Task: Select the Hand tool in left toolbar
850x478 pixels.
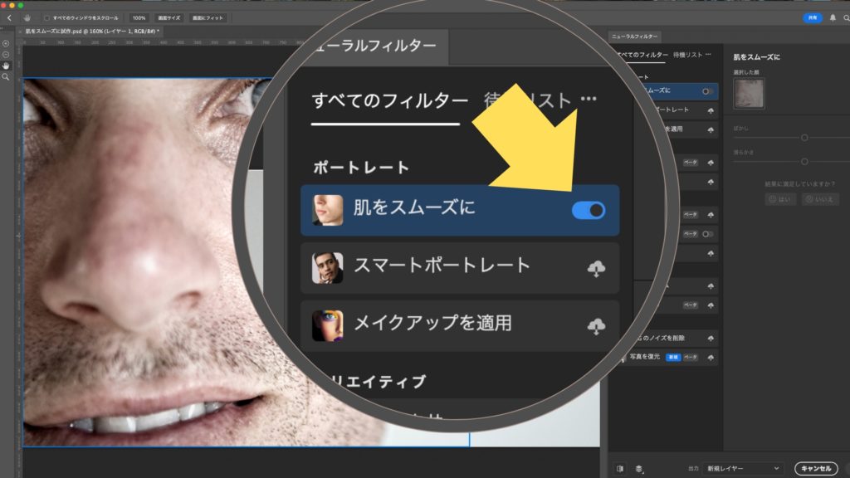Action: pyautogui.click(x=6, y=65)
